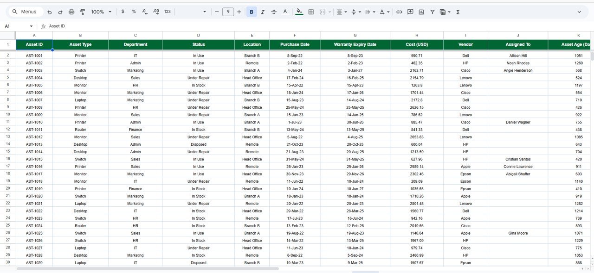Select cell containing AST-1010
The height and width of the screenshot is (273, 594).
(33, 122)
